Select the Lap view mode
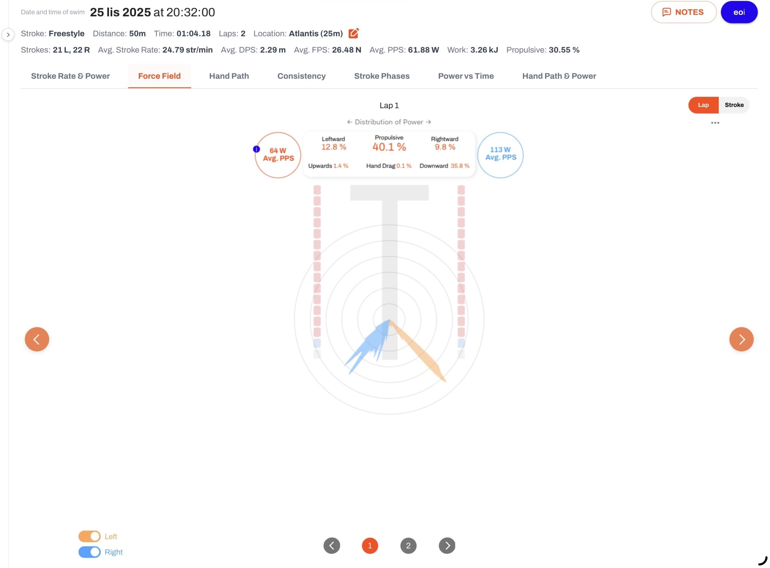The height and width of the screenshot is (568, 770). coord(703,105)
